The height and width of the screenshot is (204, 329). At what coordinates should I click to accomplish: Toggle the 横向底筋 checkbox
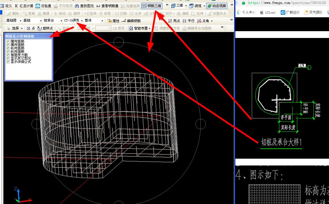point(8,41)
